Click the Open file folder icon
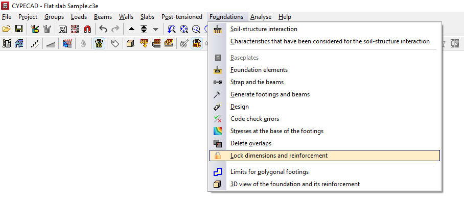This screenshot has width=464, height=204. [7, 29]
